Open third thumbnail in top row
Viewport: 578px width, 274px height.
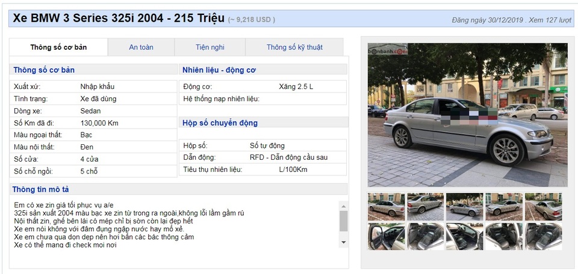click(x=464, y=207)
